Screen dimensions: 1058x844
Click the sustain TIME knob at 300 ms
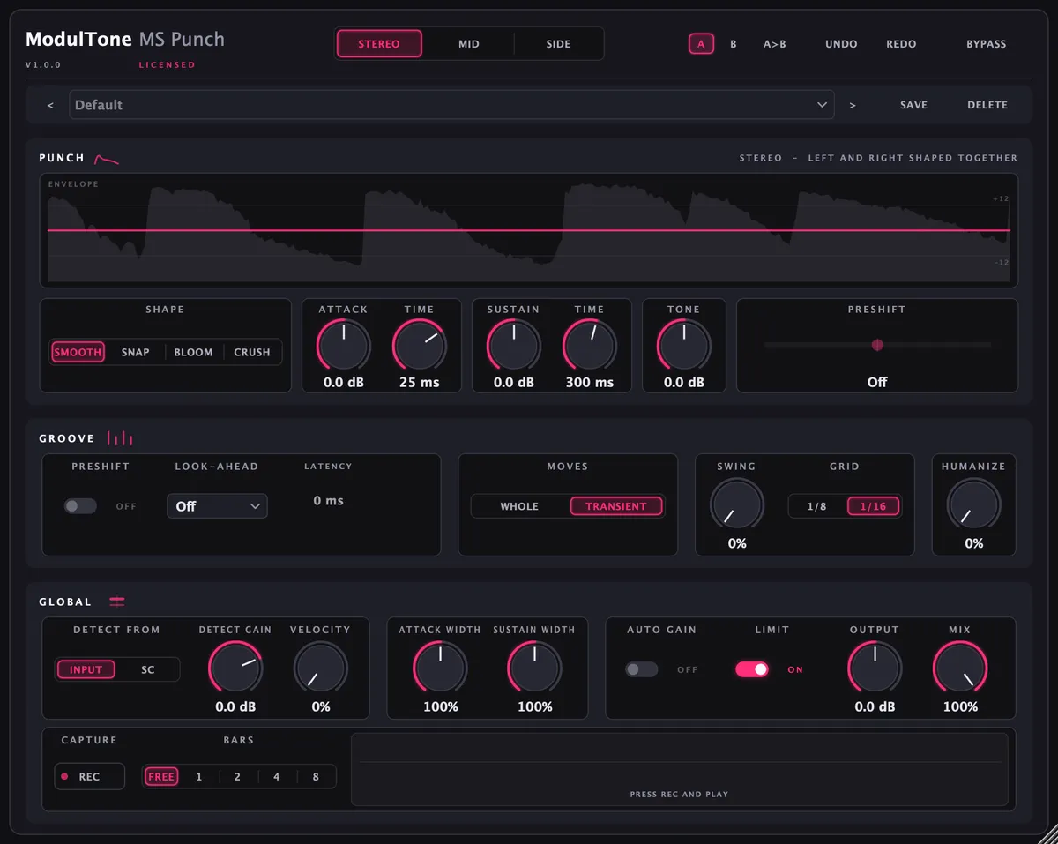click(590, 345)
